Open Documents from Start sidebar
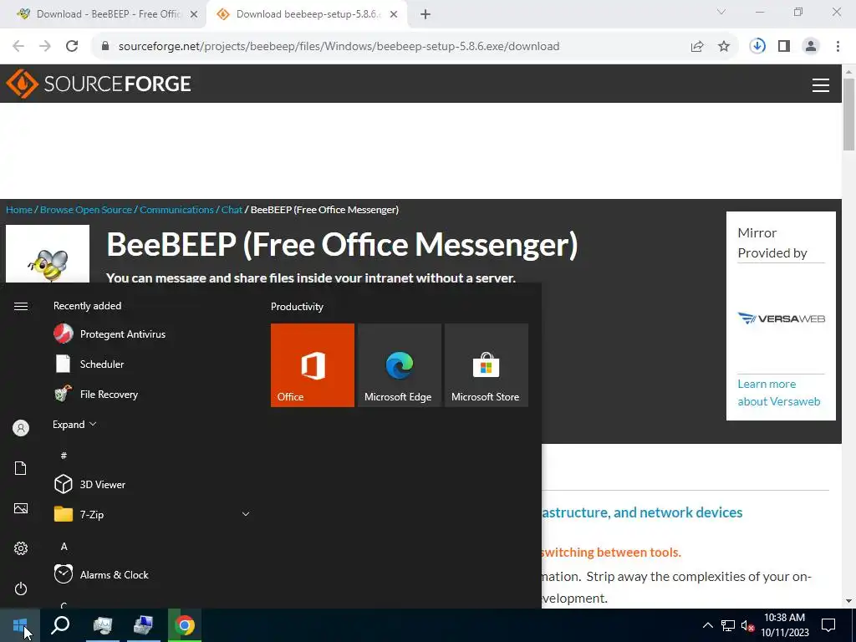The image size is (856, 642). [x=21, y=468]
